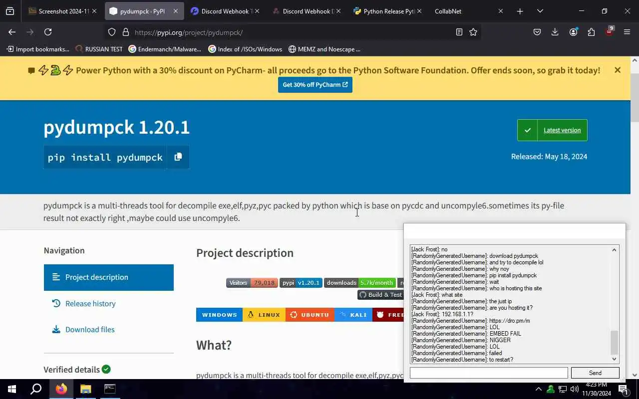Open the Extensions menu
Screen dimensions: 639x399
pos(591,32)
